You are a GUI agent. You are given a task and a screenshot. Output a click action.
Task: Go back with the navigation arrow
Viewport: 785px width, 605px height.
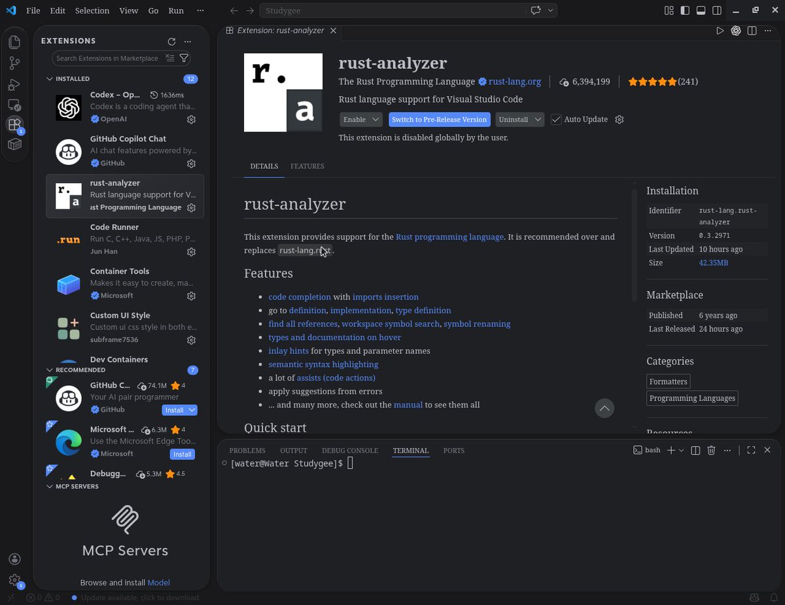234,10
